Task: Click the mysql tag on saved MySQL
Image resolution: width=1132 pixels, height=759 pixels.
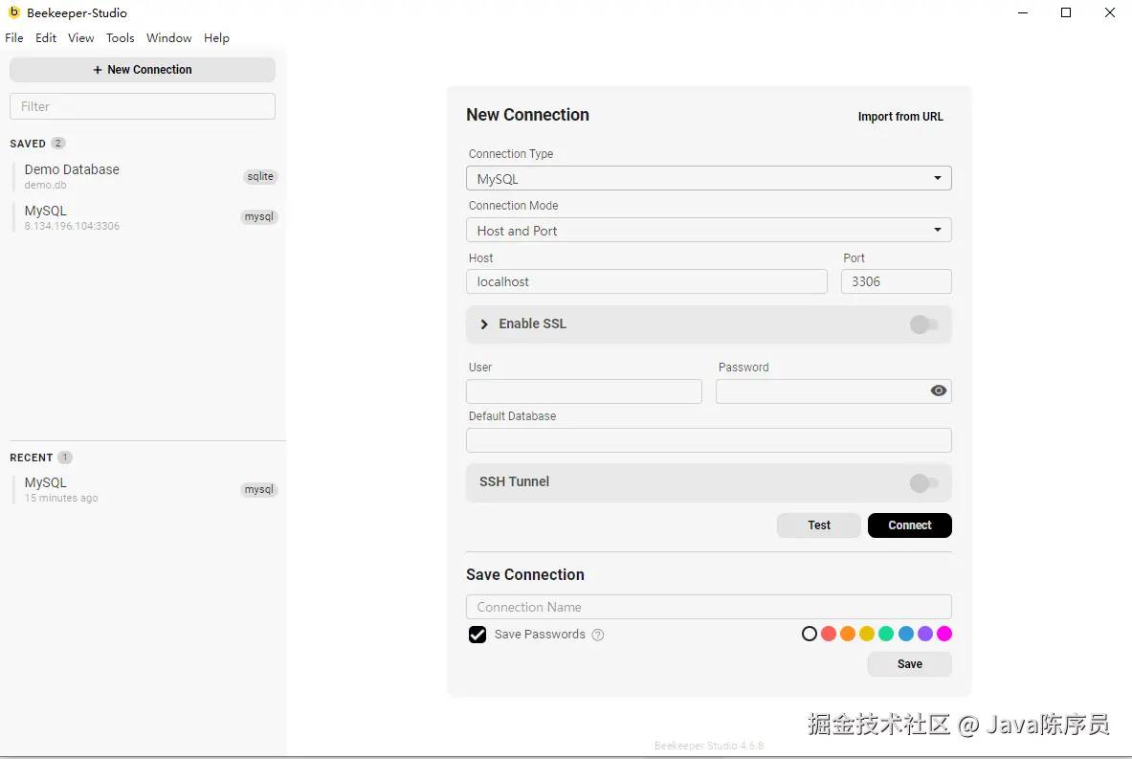Action: click(x=258, y=216)
